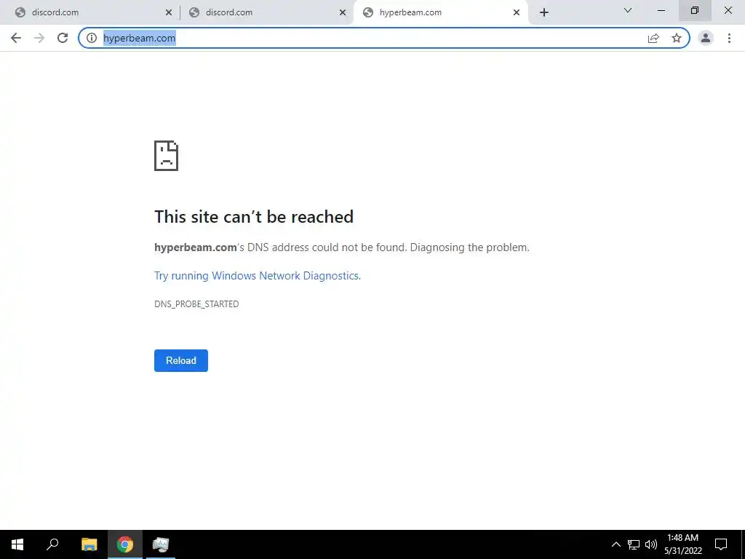This screenshot has height=559, width=745.
Task: Click the refresh page icon
Action: (63, 38)
